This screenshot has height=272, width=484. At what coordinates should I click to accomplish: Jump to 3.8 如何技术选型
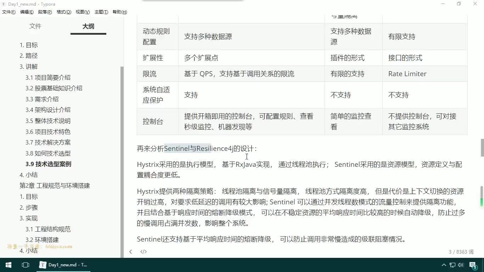coord(48,153)
